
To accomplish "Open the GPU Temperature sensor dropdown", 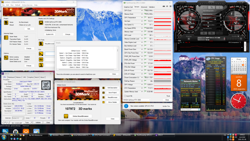I will (142, 18).
